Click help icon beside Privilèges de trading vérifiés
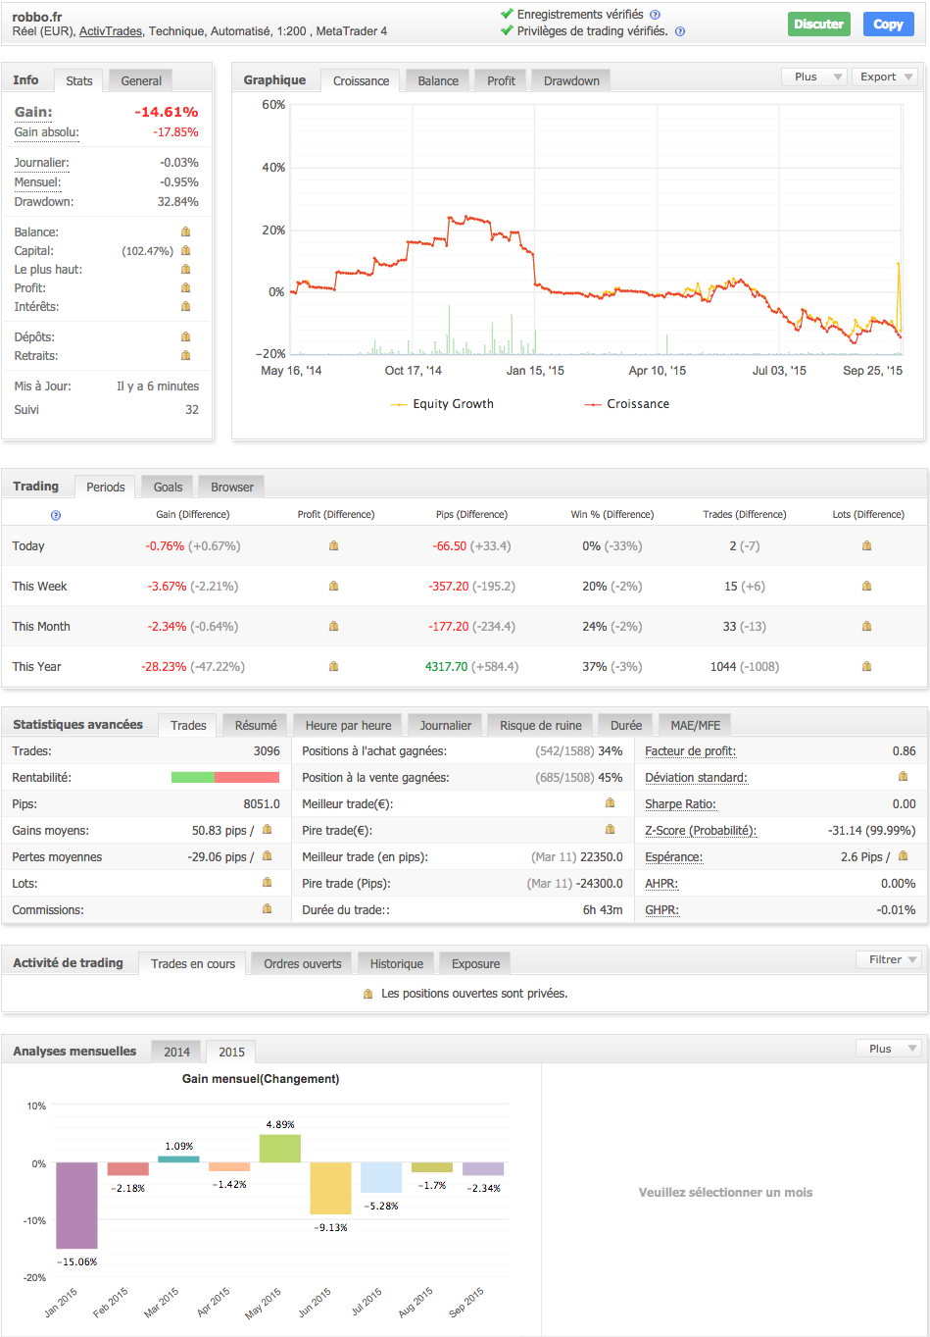Viewport: 930px width, 1337px height. 680,31
